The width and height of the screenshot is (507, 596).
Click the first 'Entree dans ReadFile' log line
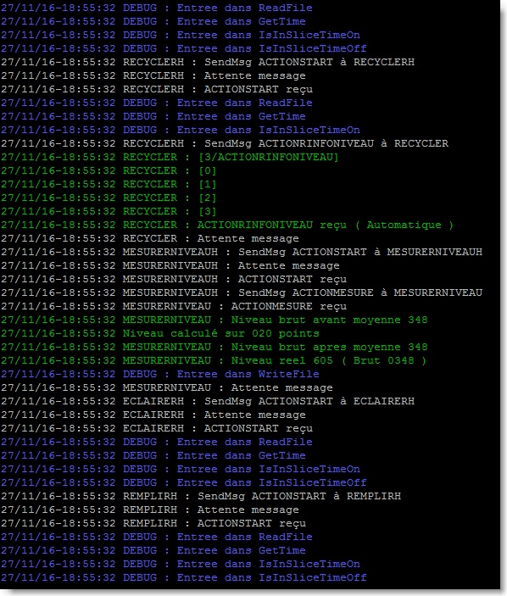point(157,8)
